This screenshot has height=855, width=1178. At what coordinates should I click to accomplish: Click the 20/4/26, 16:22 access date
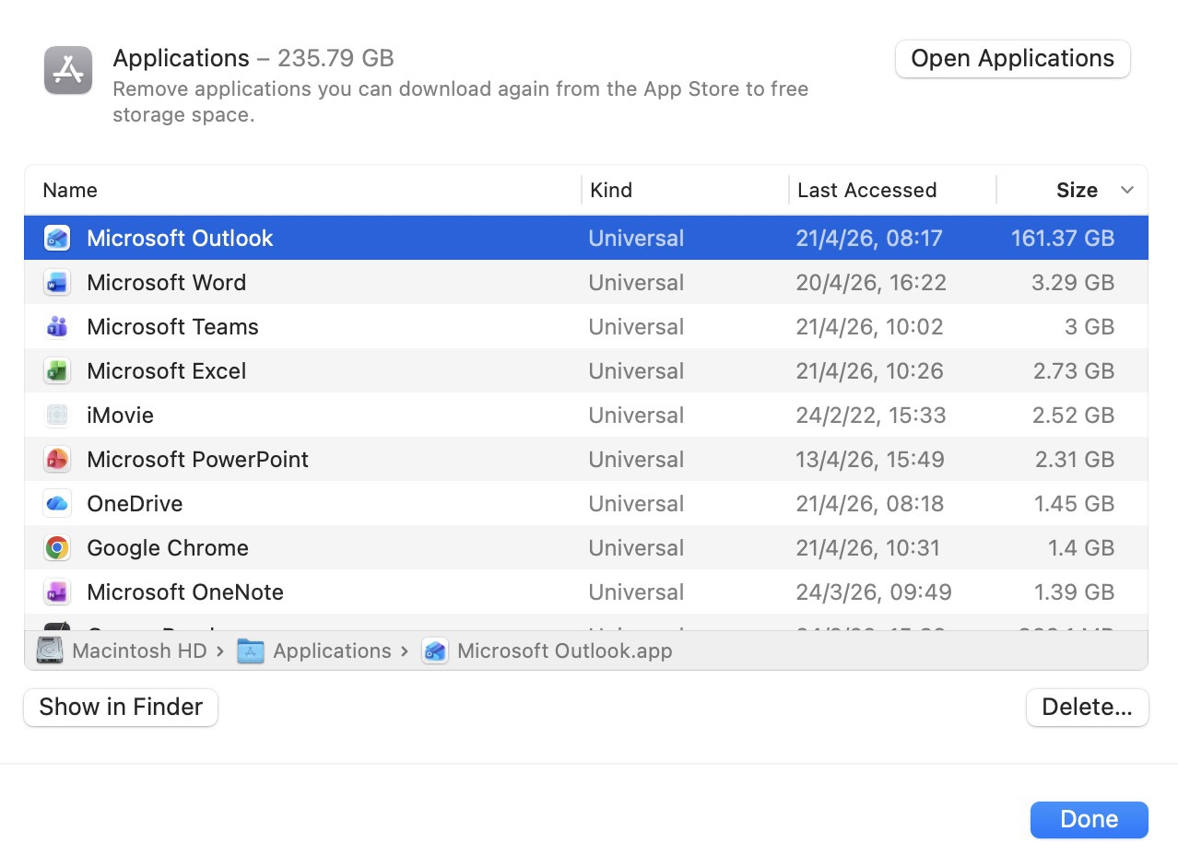coord(871,282)
